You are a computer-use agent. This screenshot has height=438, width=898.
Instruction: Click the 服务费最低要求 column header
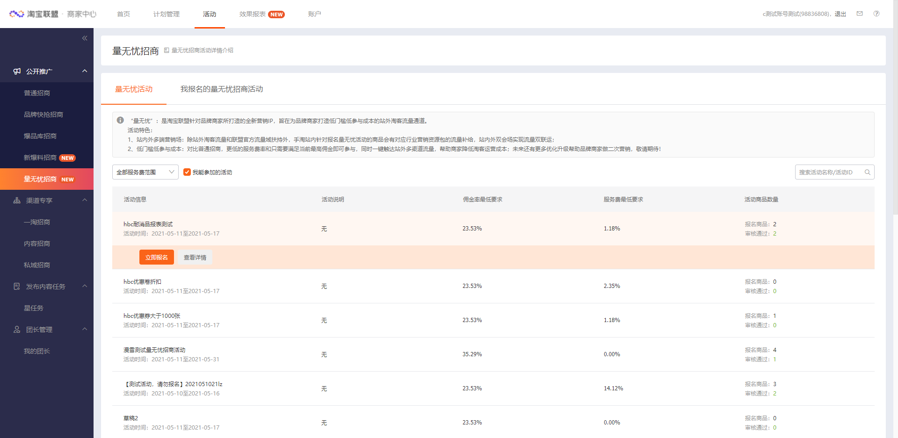623,199
